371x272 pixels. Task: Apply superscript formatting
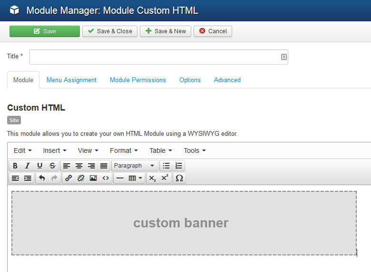[x=165, y=178]
